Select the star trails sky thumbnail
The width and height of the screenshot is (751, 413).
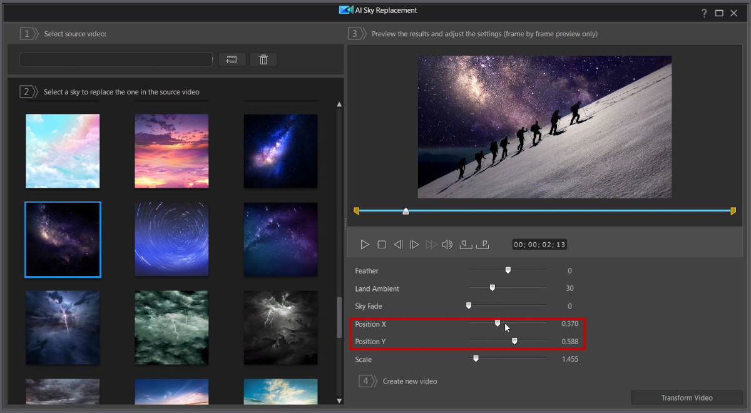pos(171,240)
